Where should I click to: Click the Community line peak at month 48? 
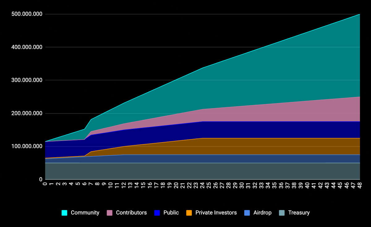pyautogui.click(x=360, y=14)
